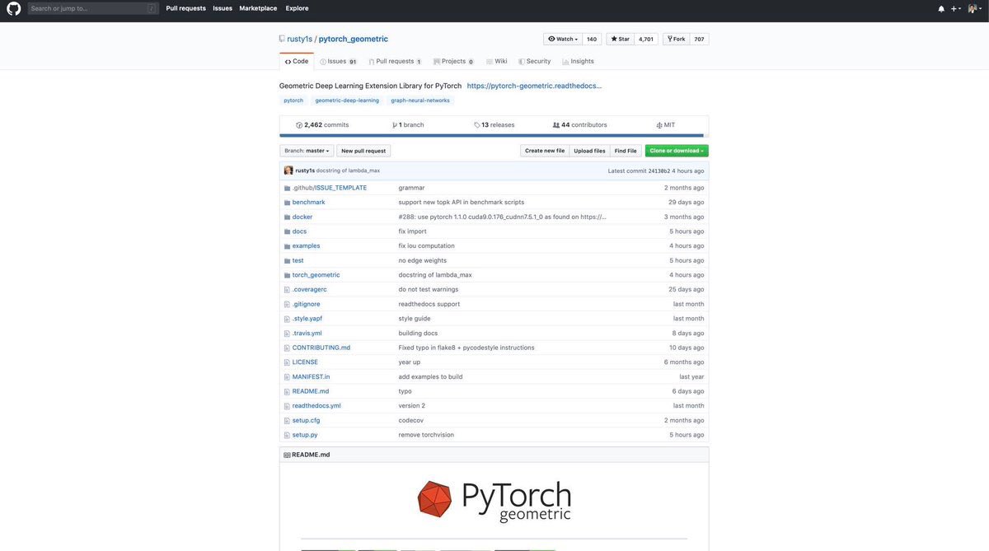Click the .coveragerc file icon

(x=287, y=290)
